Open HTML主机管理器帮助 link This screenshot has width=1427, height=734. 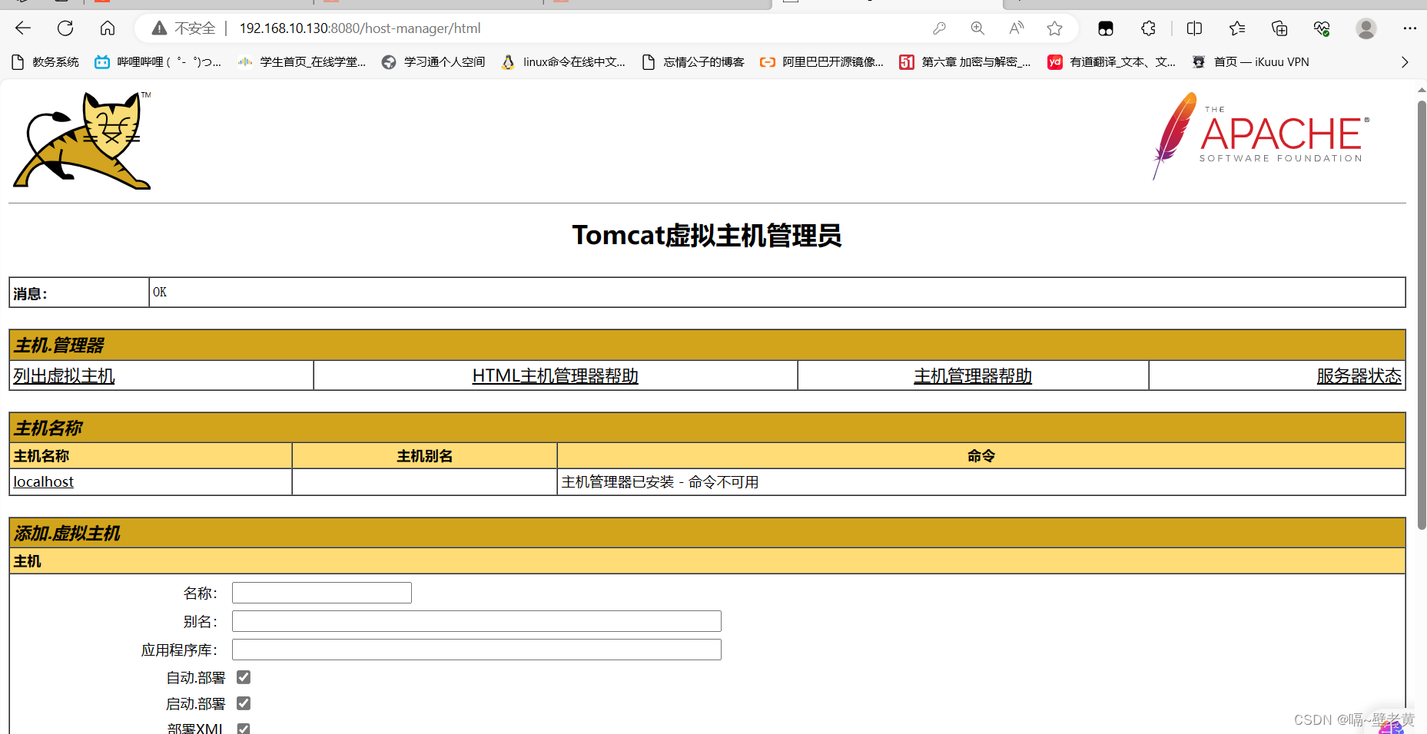(x=556, y=375)
